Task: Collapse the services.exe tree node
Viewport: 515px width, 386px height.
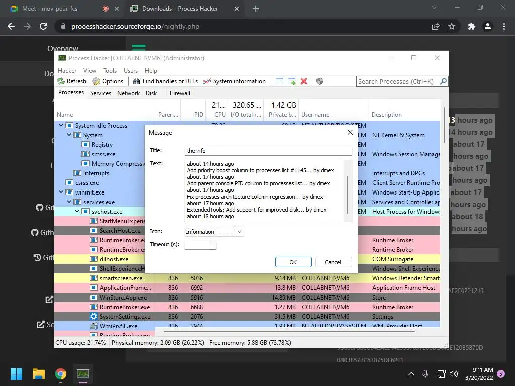Action: click(69, 202)
